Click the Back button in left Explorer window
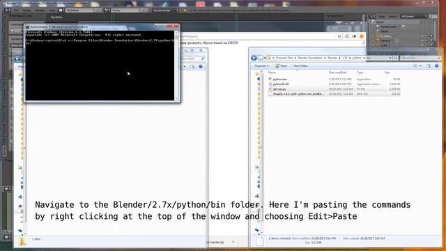This screenshot has width=446, height=251. pyautogui.click(x=17, y=59)
